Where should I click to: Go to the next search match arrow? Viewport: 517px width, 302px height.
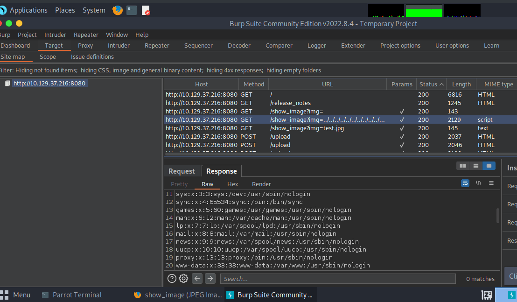(x=210, y=279)
